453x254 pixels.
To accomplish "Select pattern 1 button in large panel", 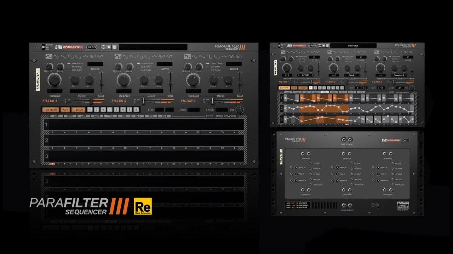I will click(x=90, y=110).
